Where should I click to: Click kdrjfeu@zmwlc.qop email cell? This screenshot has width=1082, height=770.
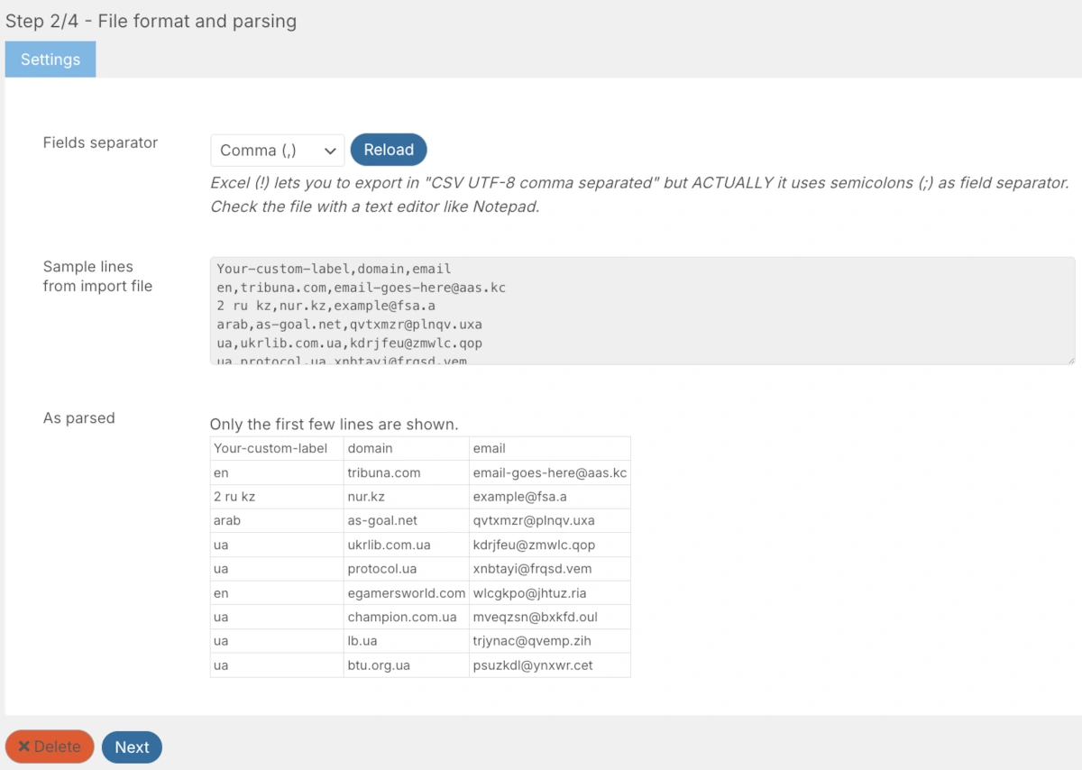(x=550, y=545)
